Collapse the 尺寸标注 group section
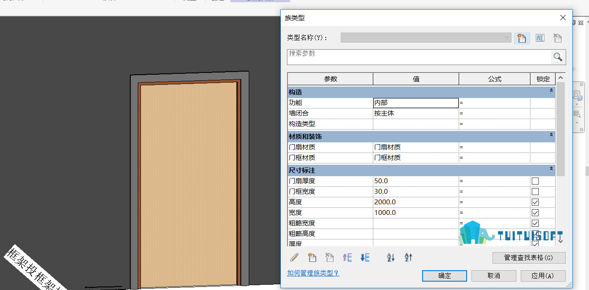The image size is (589, 290). 551,169
